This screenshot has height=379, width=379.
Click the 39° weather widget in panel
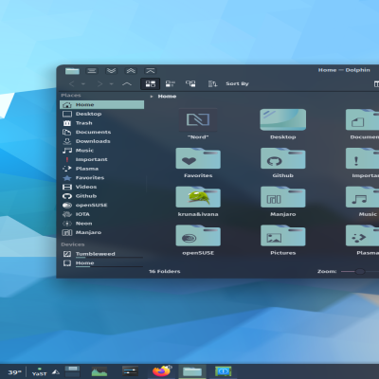click(14, 372)
